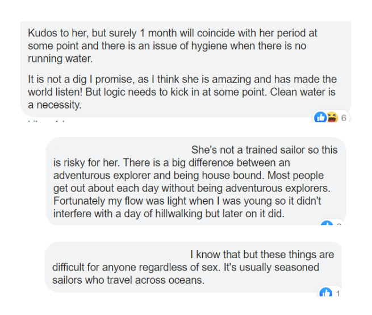Click the hidden author name before "She's not a trained sailor"
372x315 pixels.
(120, 150)
